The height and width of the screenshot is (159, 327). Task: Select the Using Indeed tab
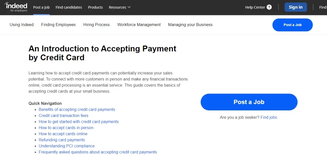tap(22, 25)
